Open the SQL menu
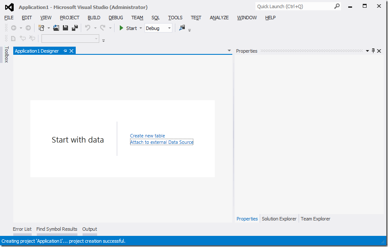 [155, 18]
